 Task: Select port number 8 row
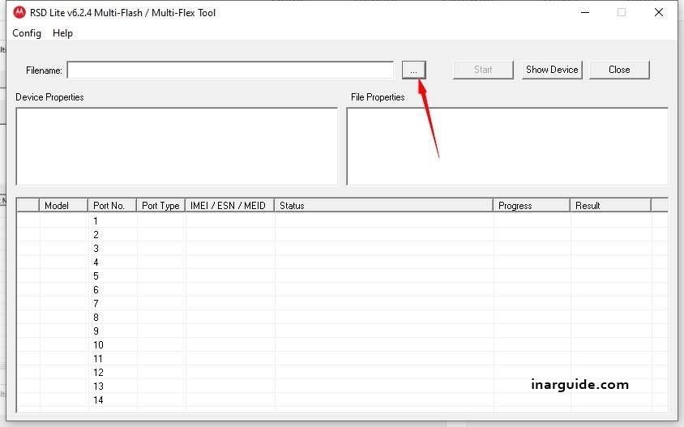(342, 317)
